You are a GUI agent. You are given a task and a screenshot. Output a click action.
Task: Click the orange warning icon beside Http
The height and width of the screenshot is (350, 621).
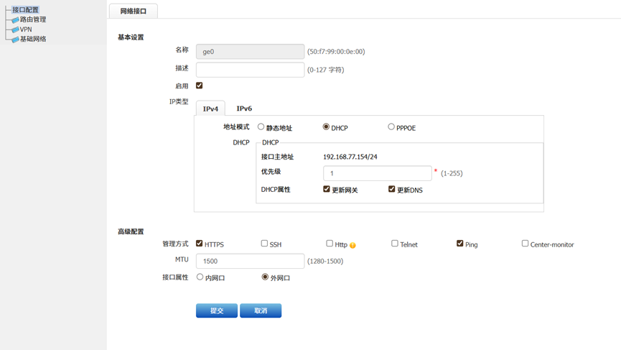pos(352,245)
